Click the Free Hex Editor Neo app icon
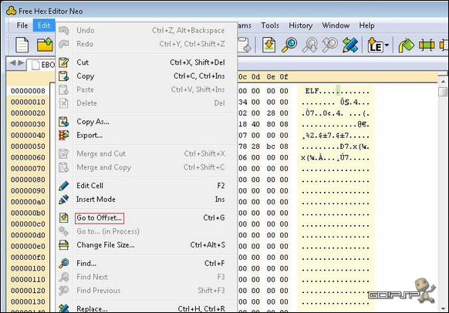 pyautogui.click(x=11, y=11)
